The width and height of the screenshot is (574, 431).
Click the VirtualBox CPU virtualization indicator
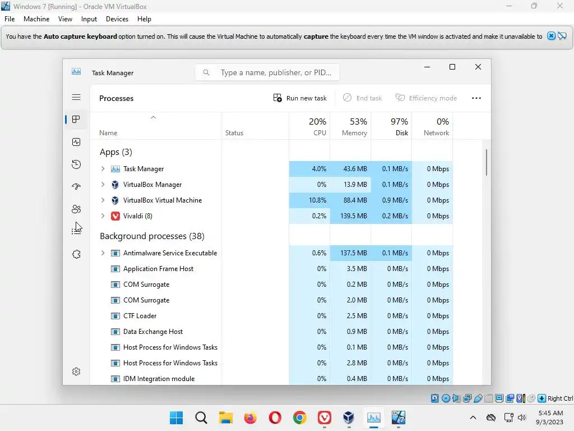521,398
